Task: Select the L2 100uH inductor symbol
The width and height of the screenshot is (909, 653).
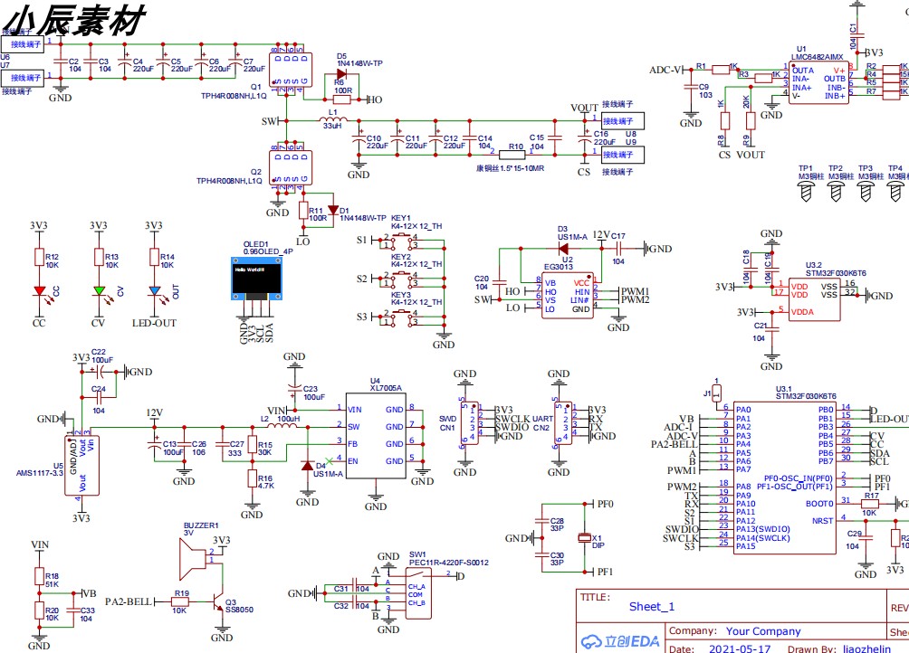Action: (x=283, y=427)
